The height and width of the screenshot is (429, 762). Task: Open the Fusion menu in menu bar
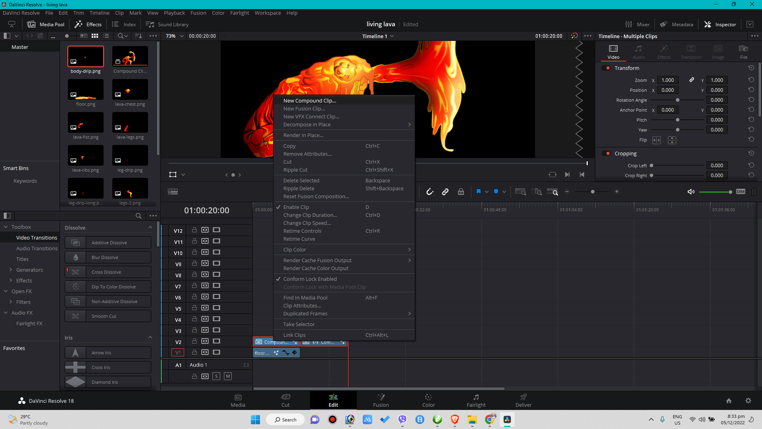tap(198, 13)
